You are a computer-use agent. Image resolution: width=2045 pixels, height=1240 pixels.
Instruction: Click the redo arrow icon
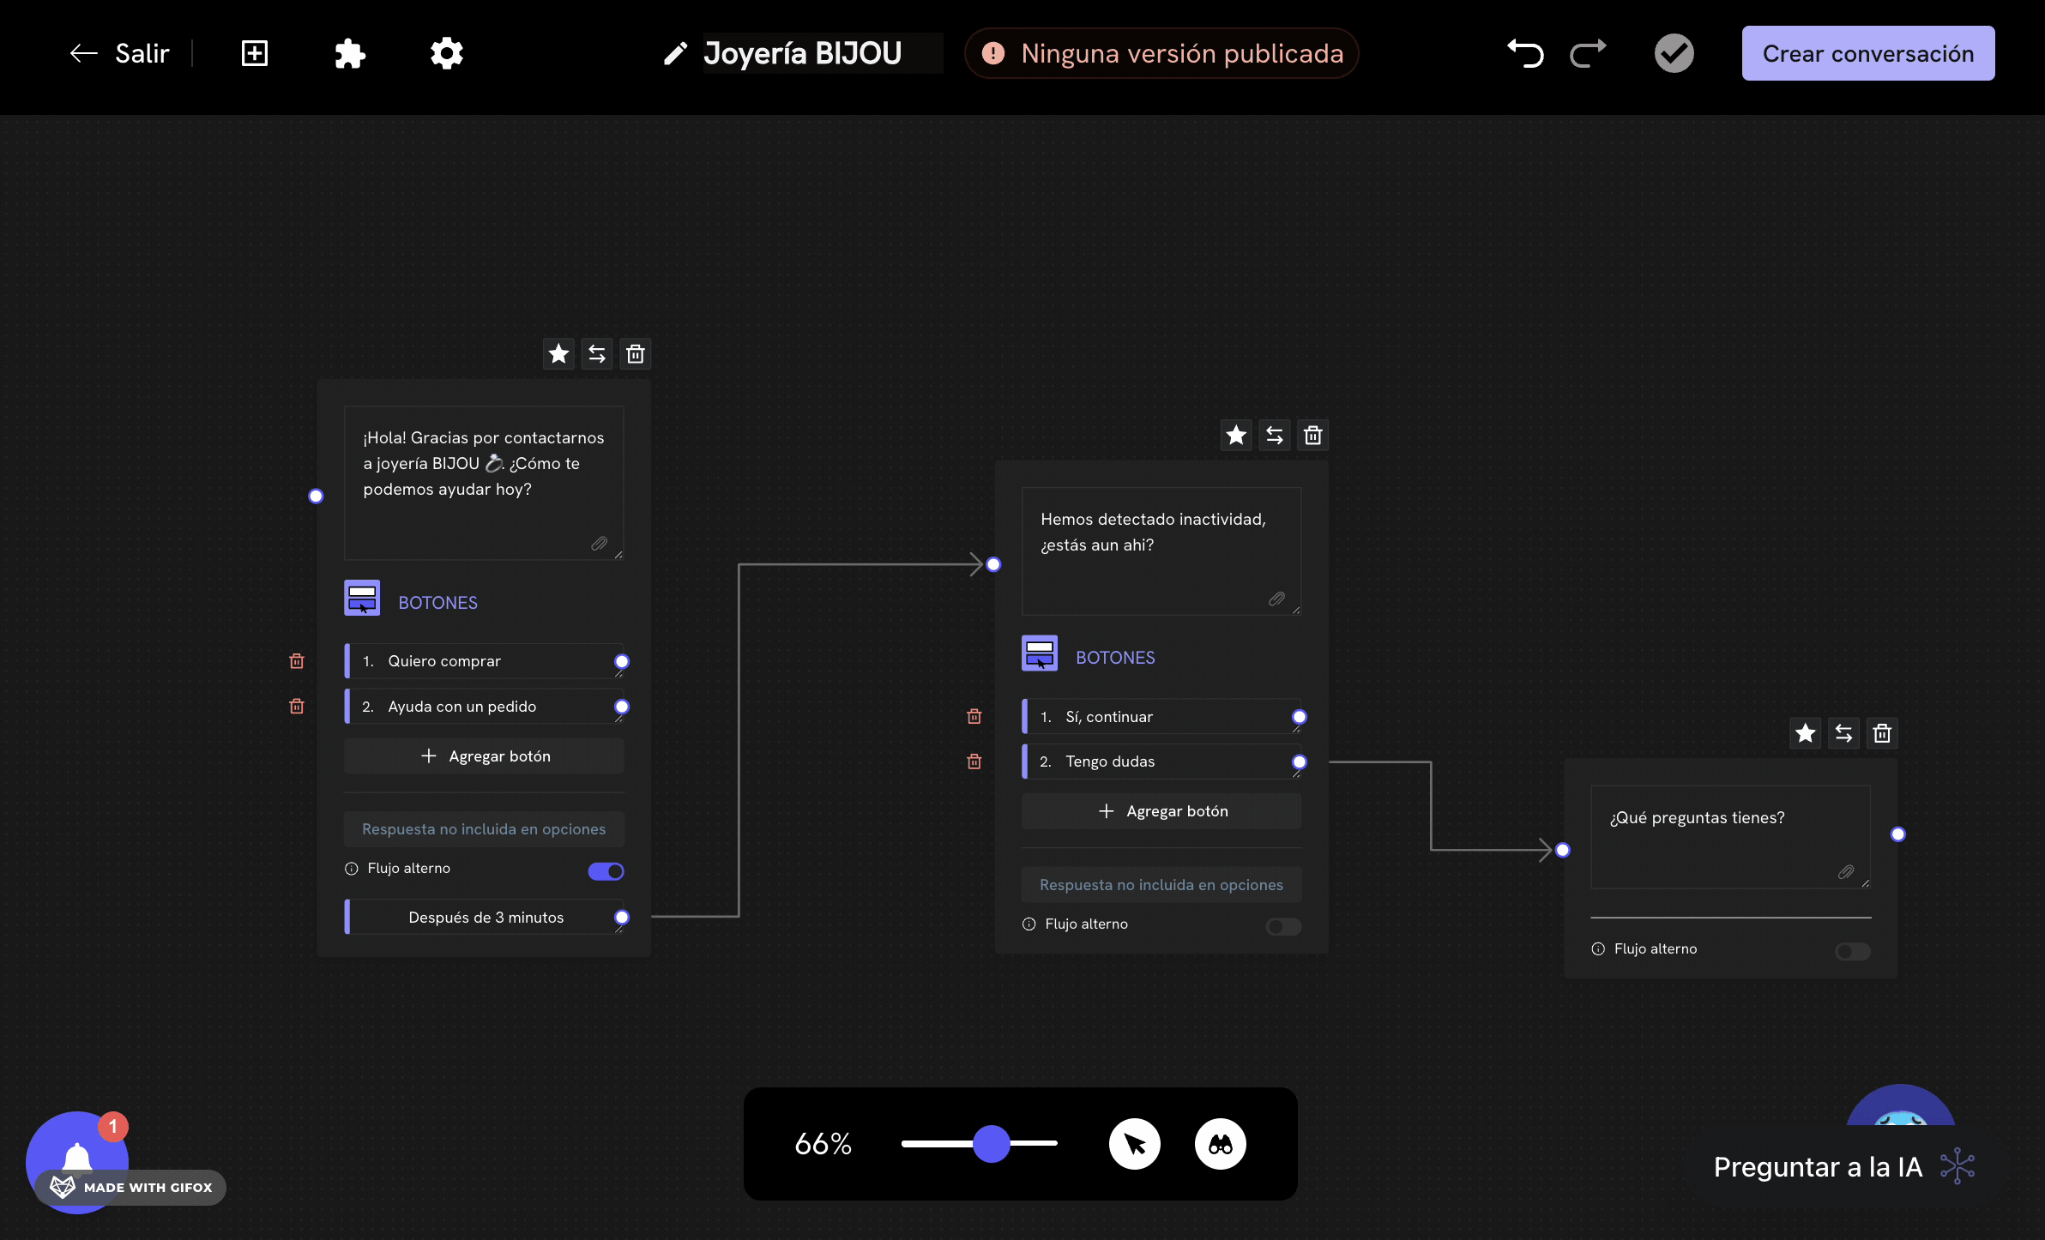(x=1588, y=53)
